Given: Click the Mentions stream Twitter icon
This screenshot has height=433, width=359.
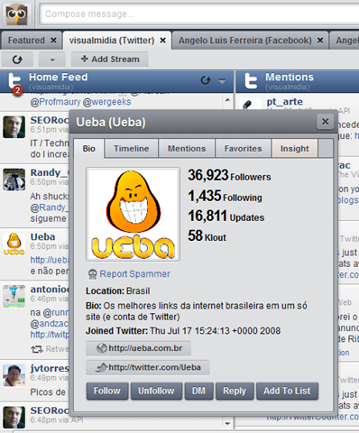Looking at the screenshot, I should pyautogui.click(x=251, y=80).
